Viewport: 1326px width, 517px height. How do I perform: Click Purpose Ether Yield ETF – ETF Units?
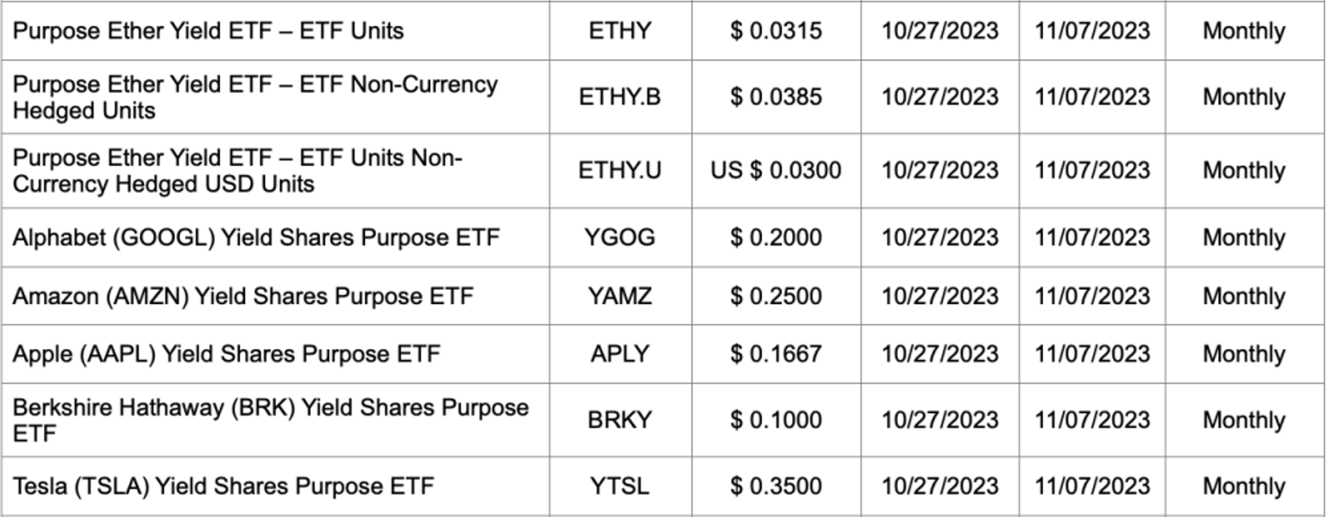coord(208,31)
